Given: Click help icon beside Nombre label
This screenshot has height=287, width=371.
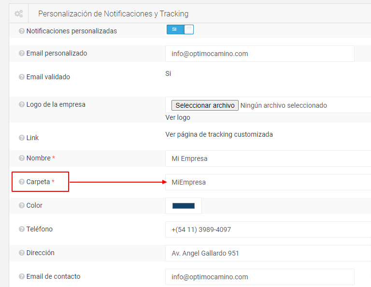Looking at the screenshot, I should coord(22,158).
